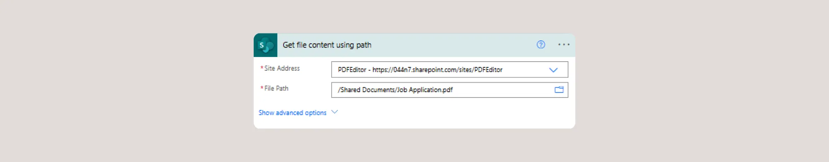Click the 'Job Application.pdf' path text
This screenshot has width=829, height=162.
[425, 90]
